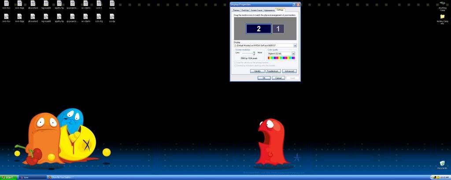
Task: Open the Start menu
Action: click(x=8, y=177)
